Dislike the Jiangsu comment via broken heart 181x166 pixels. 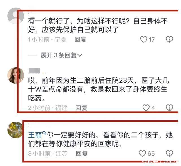point(169,153)
